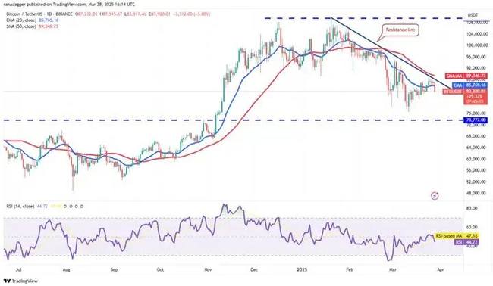Click the 60.00 RSI axis label
The width and height of the screenshot is (493, 286).
(x=473, y=227)
